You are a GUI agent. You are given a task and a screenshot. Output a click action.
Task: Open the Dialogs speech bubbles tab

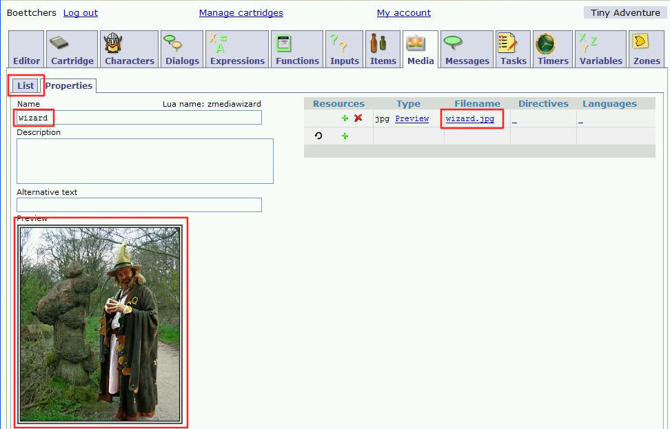click(x=182, y=50)
